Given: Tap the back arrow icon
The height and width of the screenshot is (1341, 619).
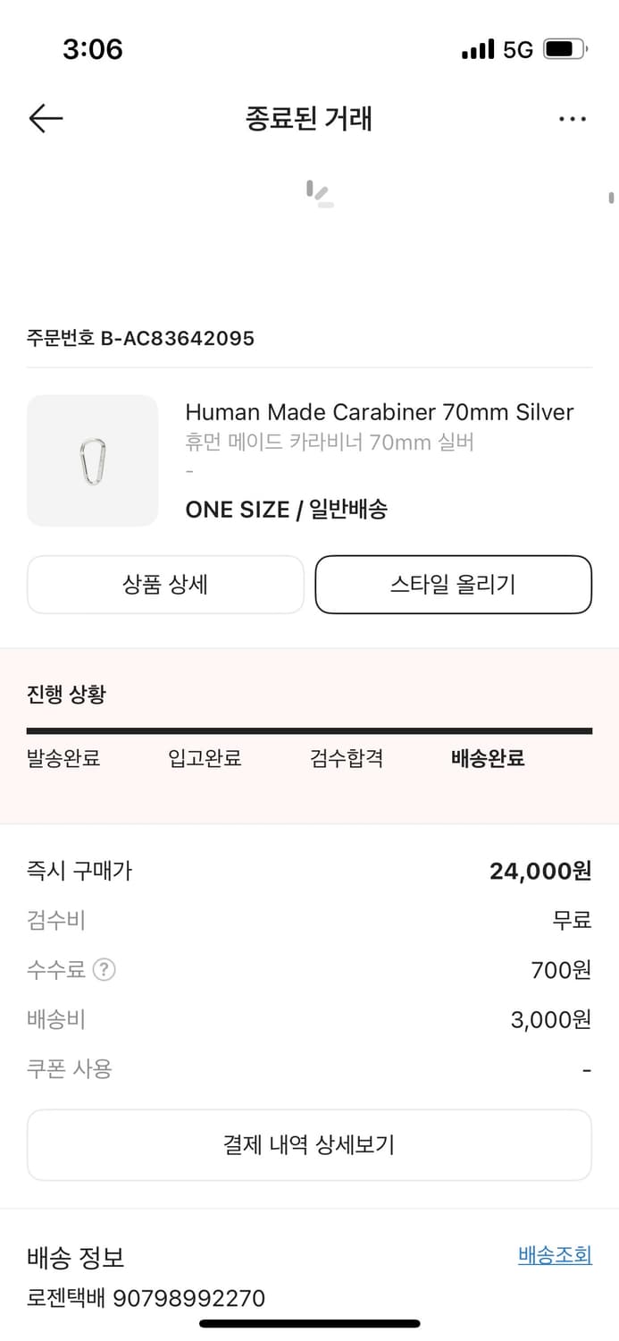Looking at the screenshot, I should pos(46,118).
